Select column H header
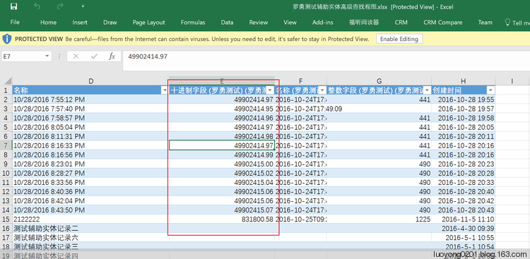The width and height of the screenshot is (530, 259). point(463,80)
